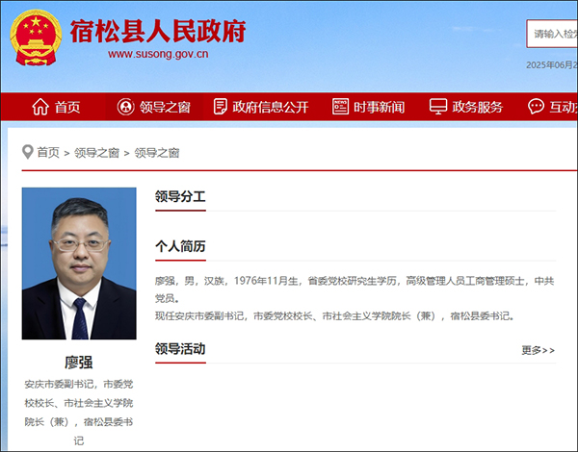Image resolution: width=578 pixels, height=452 pixels.
Task: Click the search input field
Action: [x=552, y=34]
